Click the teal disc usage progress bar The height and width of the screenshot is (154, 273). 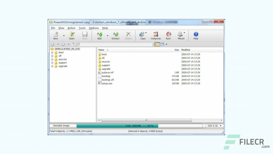tap(117, 125)
